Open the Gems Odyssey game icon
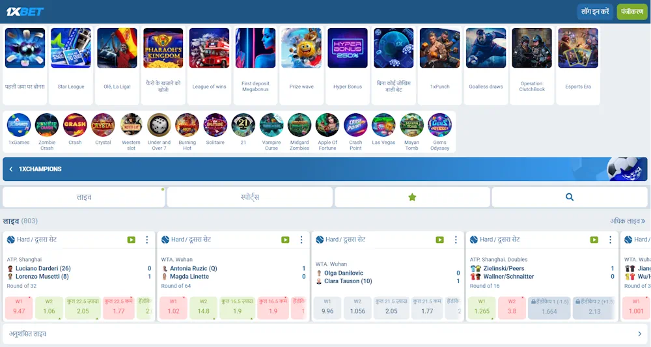 439,125
